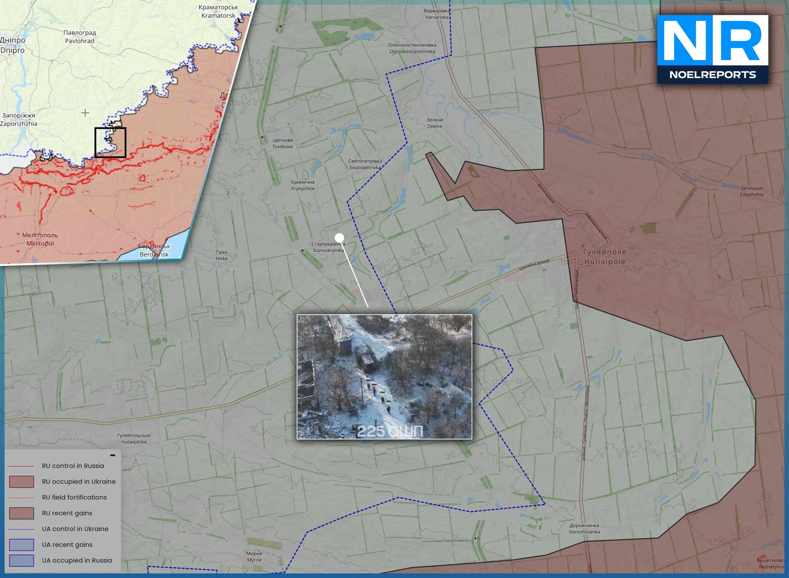This screenshot has height=578, width=789.
Task: Click Pavlohrad label on the inset map
Action: [x=79, y=37]
